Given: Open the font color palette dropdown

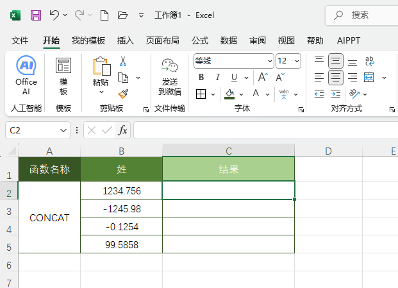Looking at the screenshot, I should [x=267, y=94].
